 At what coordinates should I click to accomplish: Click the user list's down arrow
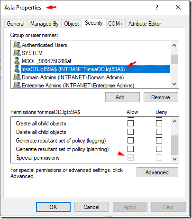coord(174,84)
